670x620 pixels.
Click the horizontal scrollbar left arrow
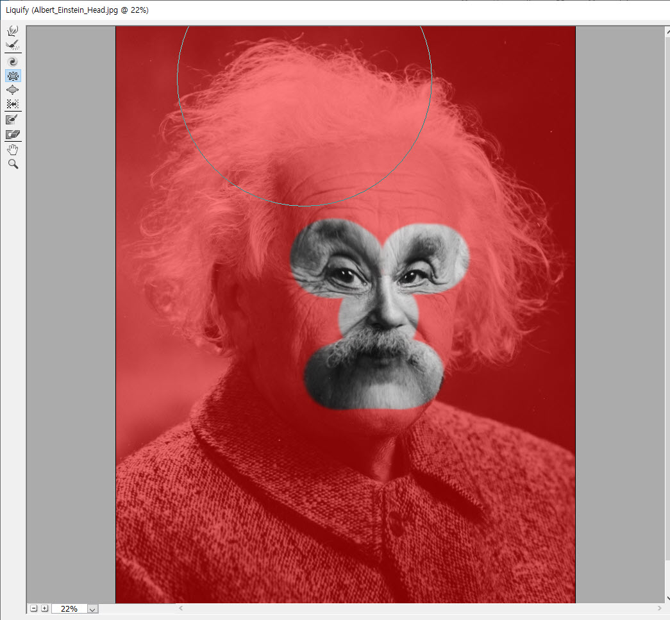click(181, 608)
